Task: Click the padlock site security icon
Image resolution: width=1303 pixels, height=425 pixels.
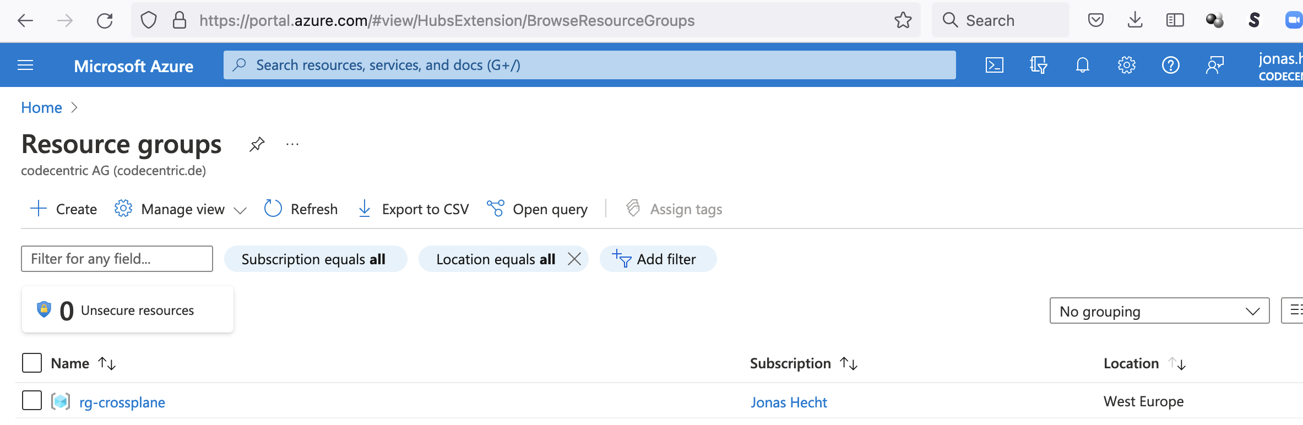Action: [x=180, y=20]
